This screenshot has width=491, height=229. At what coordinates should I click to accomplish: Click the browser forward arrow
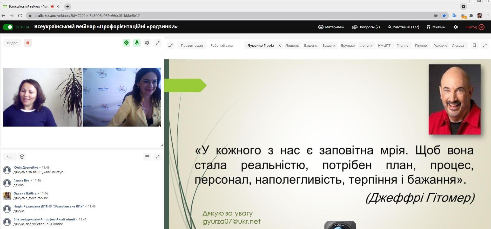pyautogui.click(x=12, y=16)
